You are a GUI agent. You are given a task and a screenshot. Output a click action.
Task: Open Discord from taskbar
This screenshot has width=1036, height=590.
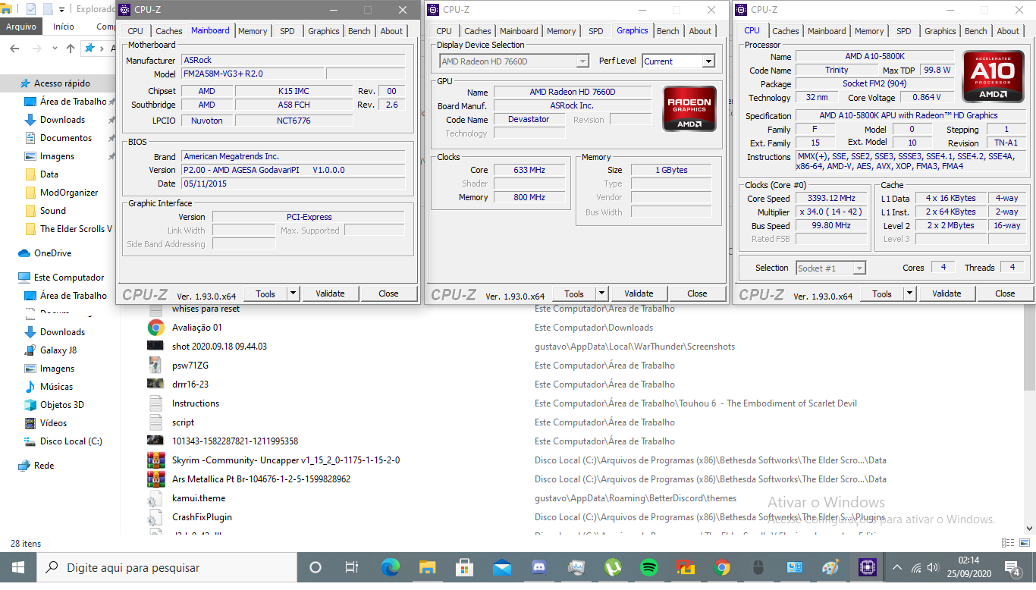(x=538, y=567)
